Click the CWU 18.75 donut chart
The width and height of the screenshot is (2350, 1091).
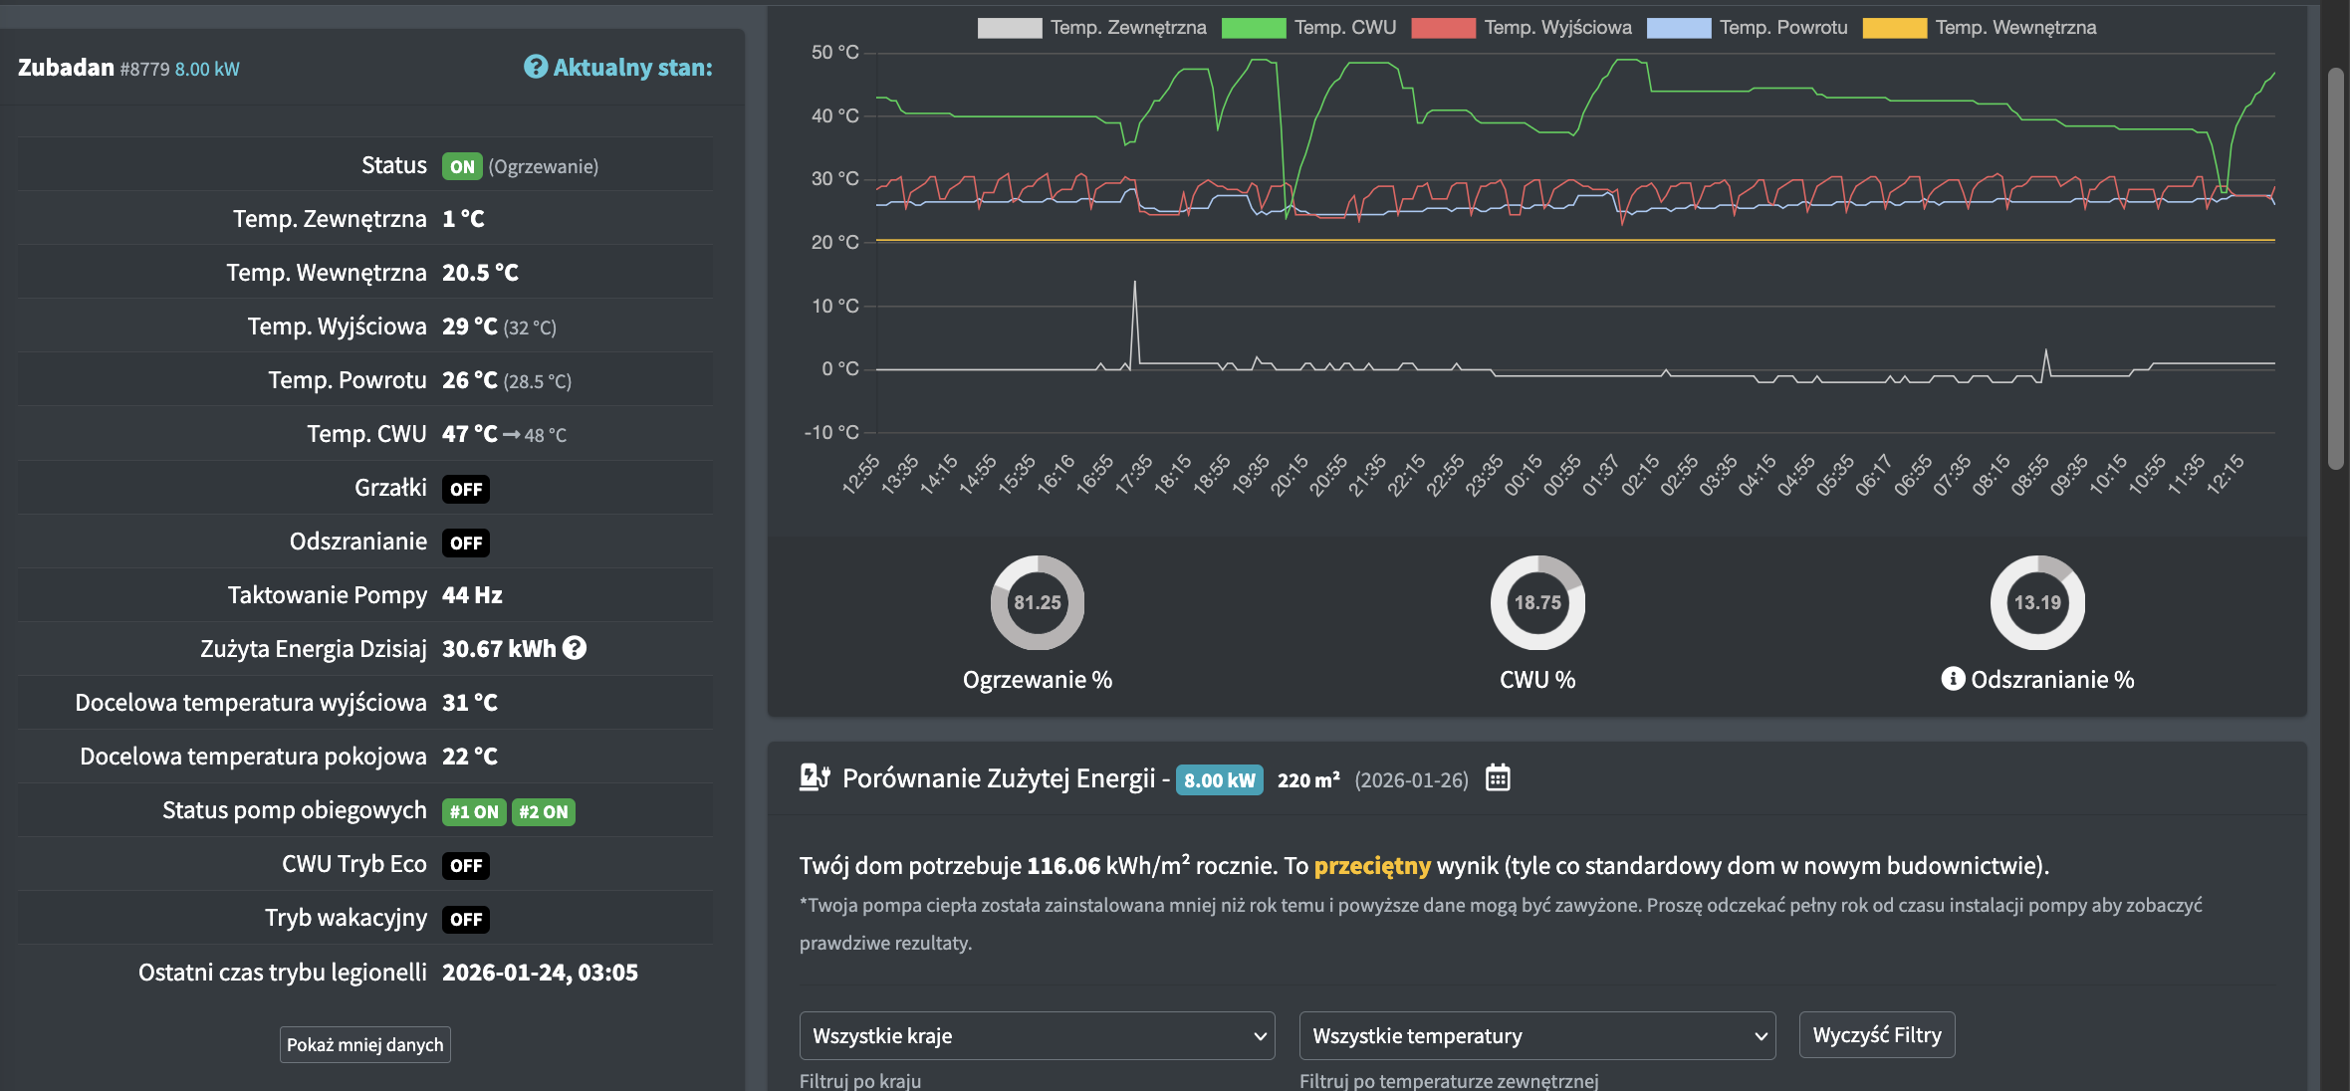pos(1536,602)
